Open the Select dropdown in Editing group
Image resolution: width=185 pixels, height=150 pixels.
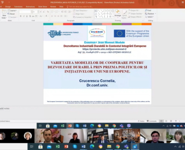[149, 17]
